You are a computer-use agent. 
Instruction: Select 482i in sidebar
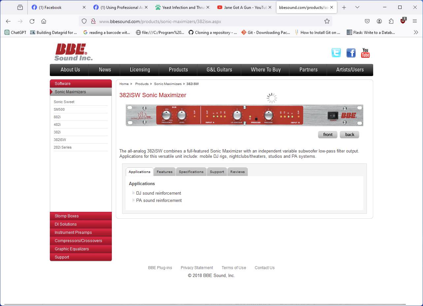pos(57,125)
